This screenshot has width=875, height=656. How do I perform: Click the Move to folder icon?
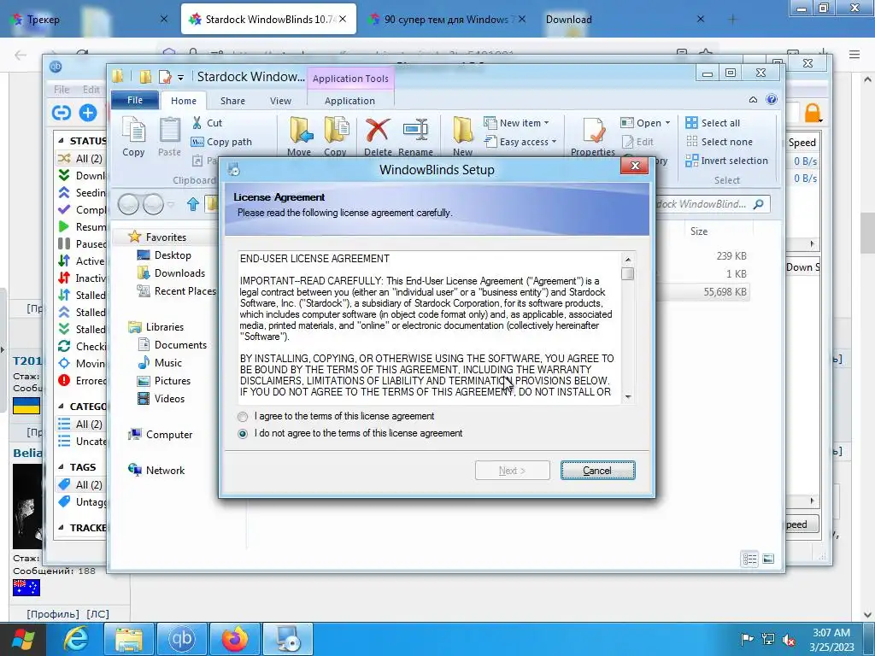300,130
